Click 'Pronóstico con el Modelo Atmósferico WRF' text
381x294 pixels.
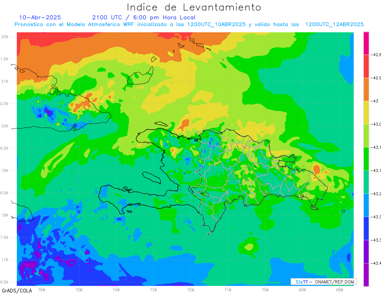click(x=75, y=24)
